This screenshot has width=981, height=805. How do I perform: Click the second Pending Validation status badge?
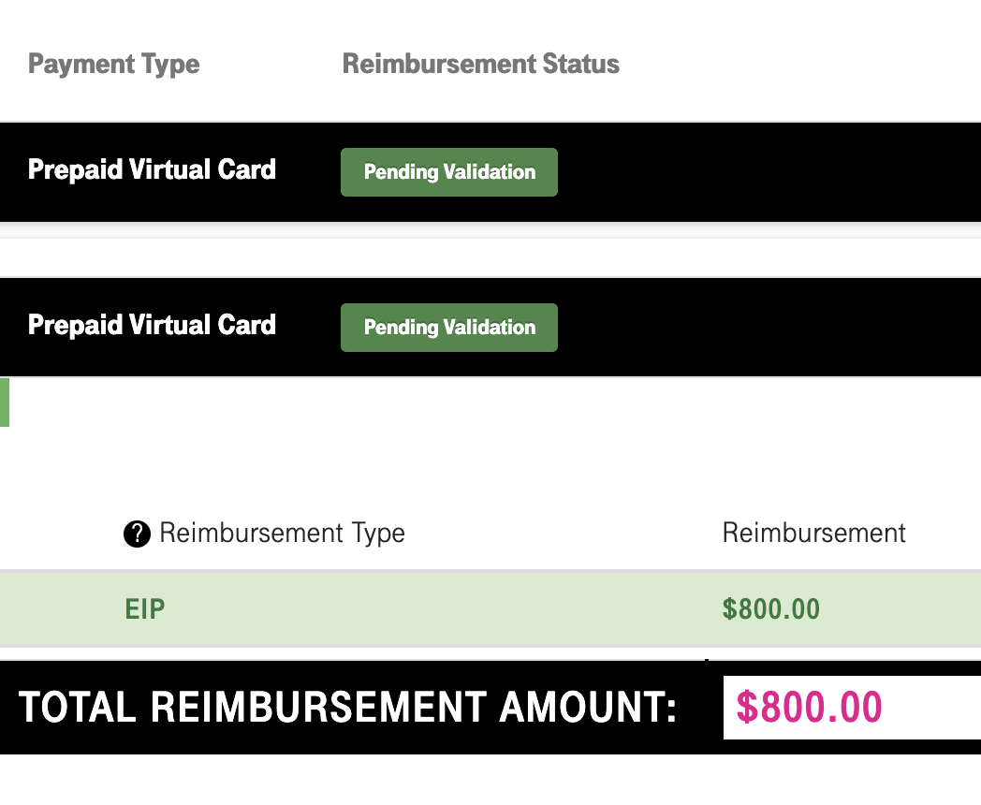[449, 327]
